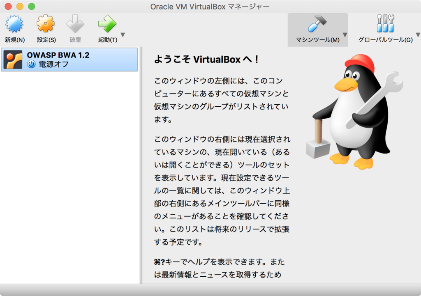The width and height of the screenshot is (421, 296).
Task: Open 設定(S) settings gear icon
Action: point(46,24)
